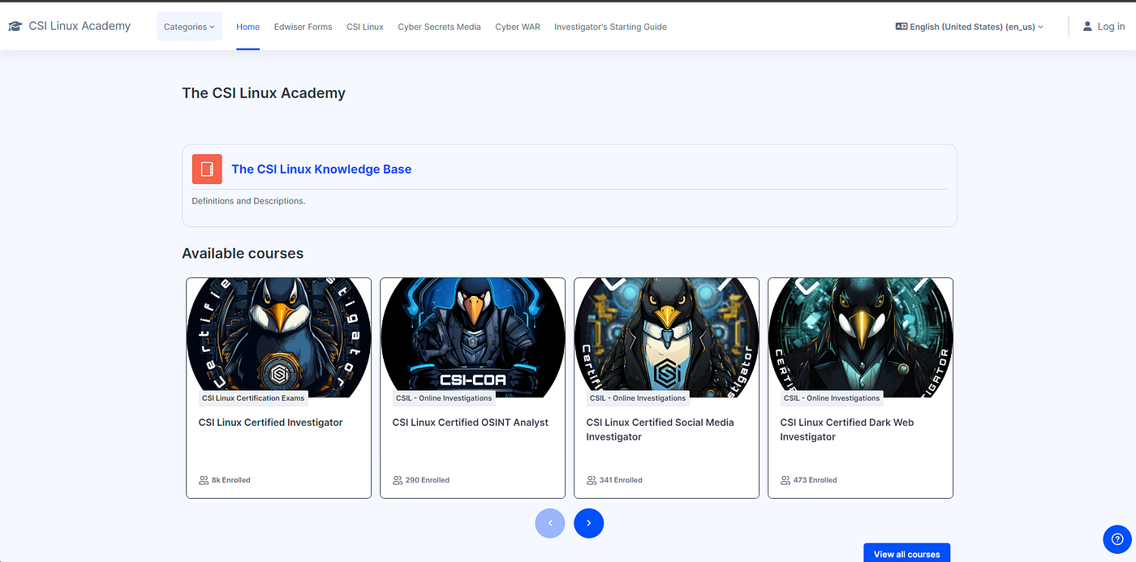
Task: Click the 341 Enrolled text
Action: (x=621, y=480)
